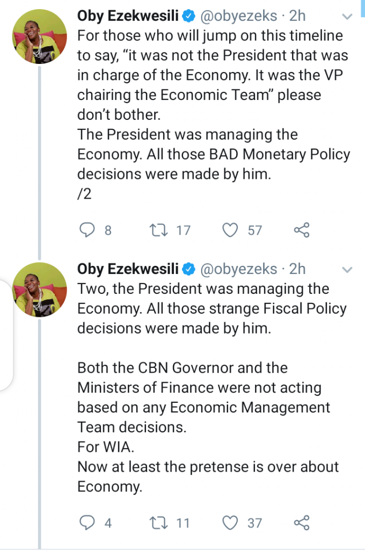Share the first tweet ending in /2
This screenshot has width=365, height=550.
click(x=302, y=230)
